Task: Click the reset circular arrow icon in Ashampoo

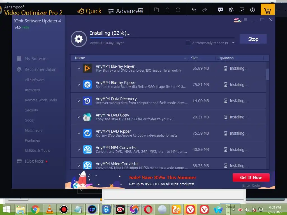Action: pyautogui.click(x=178, y=10)
